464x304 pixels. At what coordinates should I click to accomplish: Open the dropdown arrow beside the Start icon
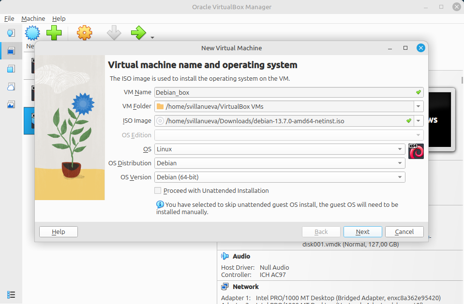tap(152, 38)
